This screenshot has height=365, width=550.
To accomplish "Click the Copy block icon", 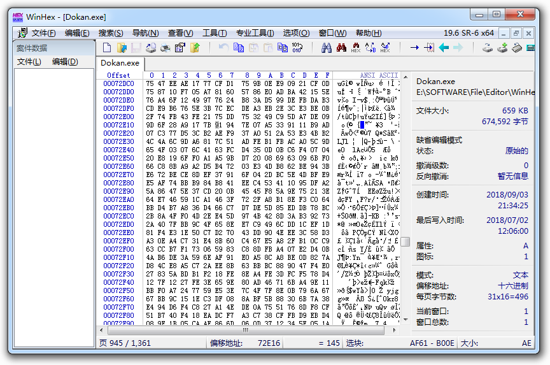I will [239, 47].
